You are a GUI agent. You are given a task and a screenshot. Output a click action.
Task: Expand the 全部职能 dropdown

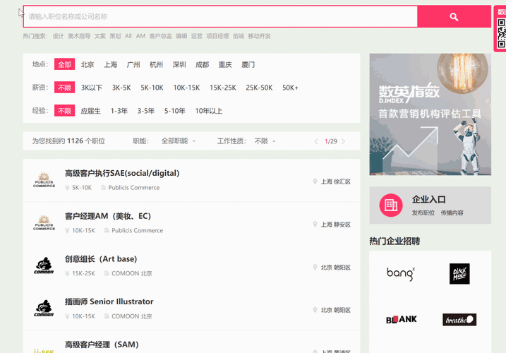coord(179,140)
